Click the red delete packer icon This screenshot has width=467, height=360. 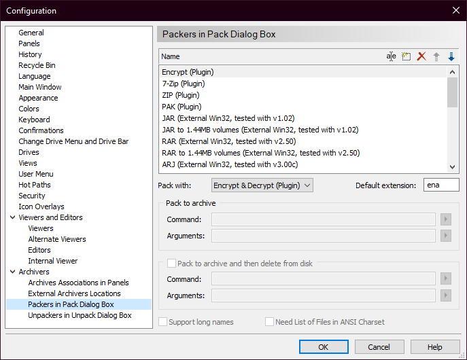click(421, 56)
